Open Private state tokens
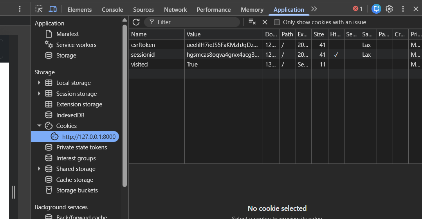Screen dimensions: 422x219 pos(81,147)
